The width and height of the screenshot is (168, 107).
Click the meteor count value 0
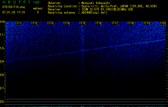(x=38, y=12)
